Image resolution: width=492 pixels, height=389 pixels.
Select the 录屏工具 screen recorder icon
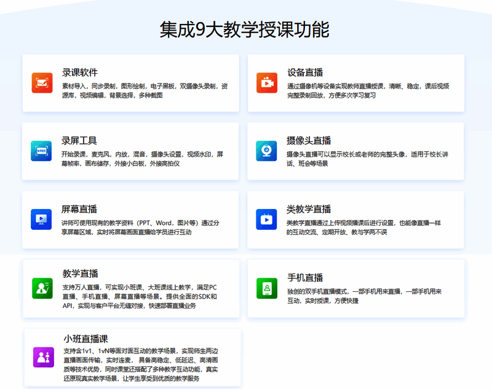click(x=41, y=149)
